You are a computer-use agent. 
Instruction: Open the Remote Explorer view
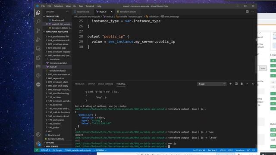(38, 49)
